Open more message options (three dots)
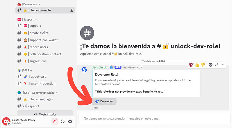Screen dimensions: 232x128 [x=222, y=65]
